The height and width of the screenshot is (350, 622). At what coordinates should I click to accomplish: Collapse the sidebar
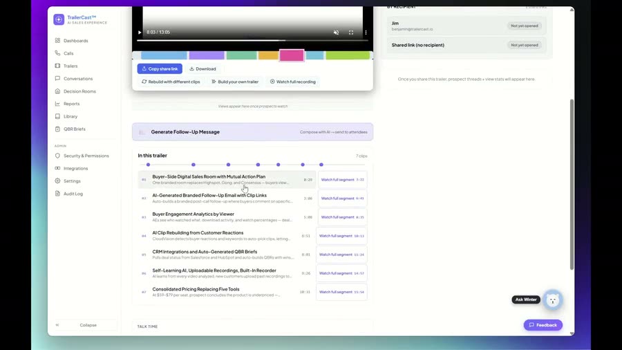(85, 325)
